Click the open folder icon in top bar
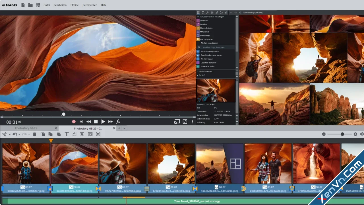 coord(30,5)
